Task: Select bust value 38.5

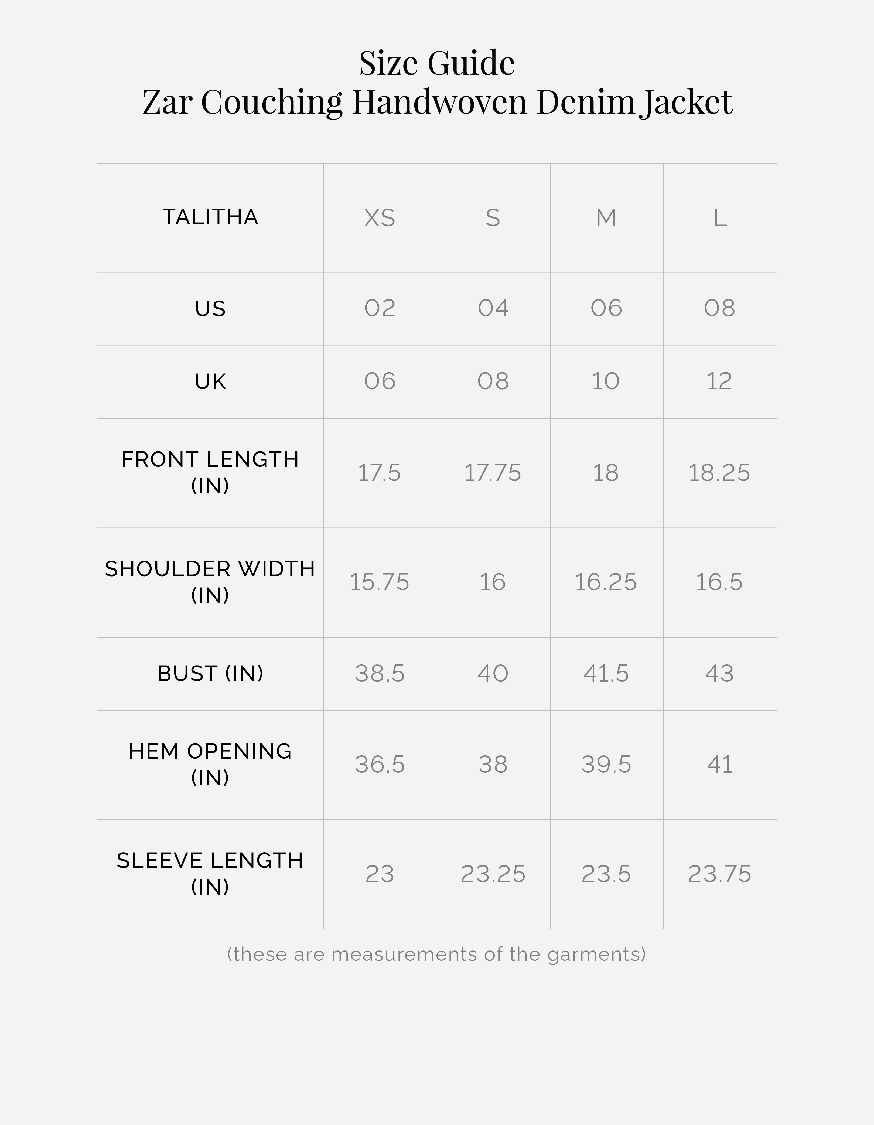Action: [380, 674]
